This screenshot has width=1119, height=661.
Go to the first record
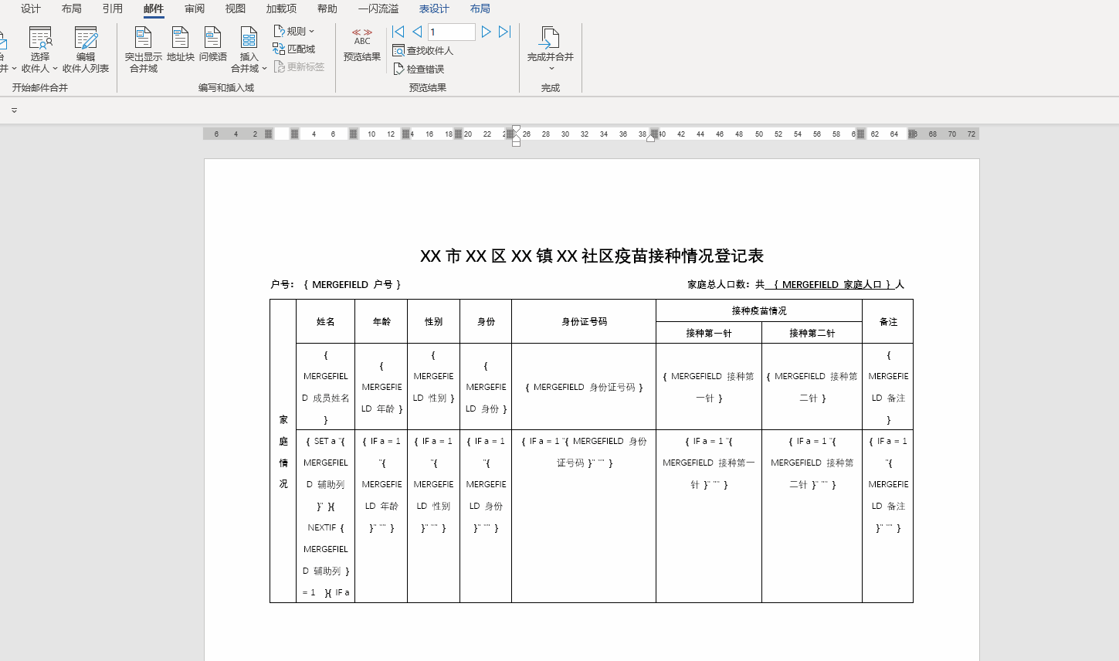398,32
